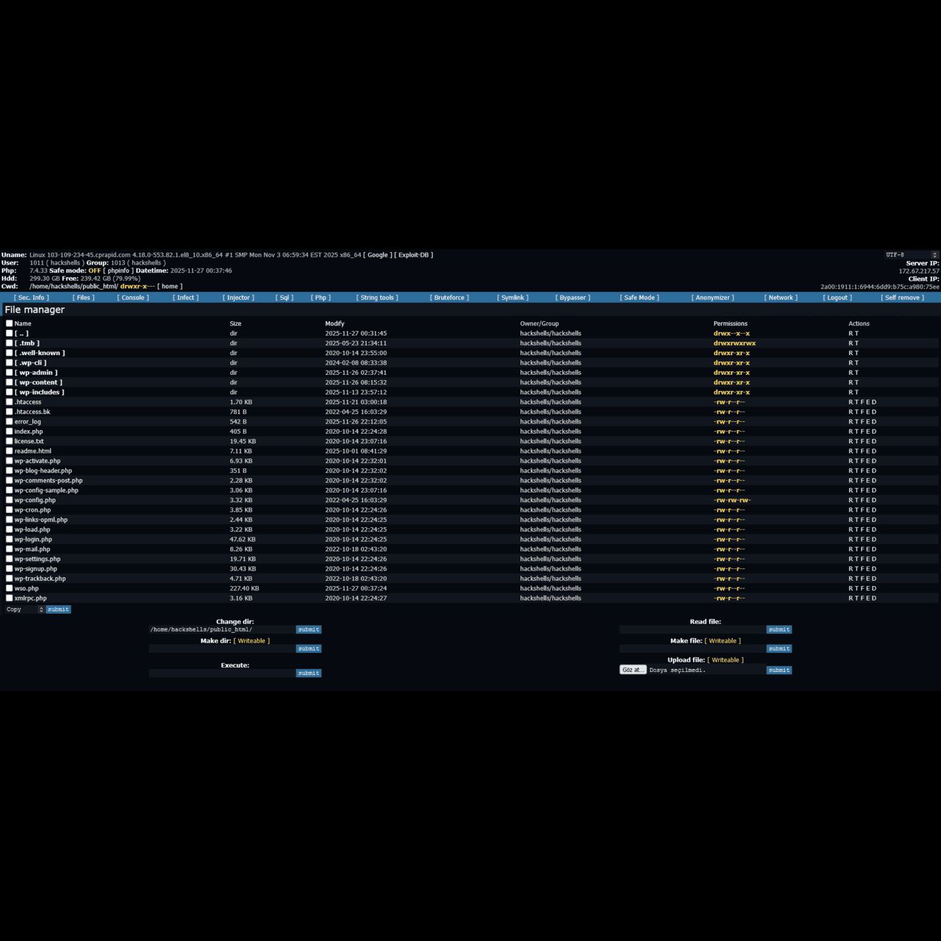Image resolution: width=941 pixels, height=941 pixels.
Task: Open the Symlink section
Action: [x=512, y=297]
